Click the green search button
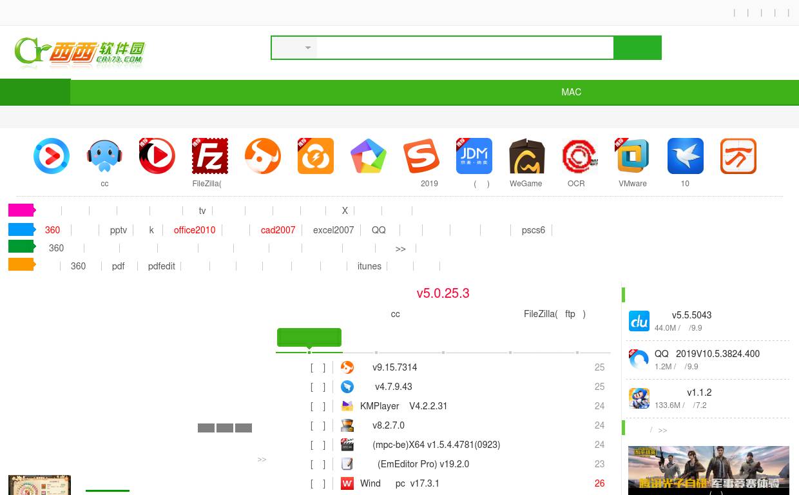The image size is (799, 495). (x=637, y=48)
